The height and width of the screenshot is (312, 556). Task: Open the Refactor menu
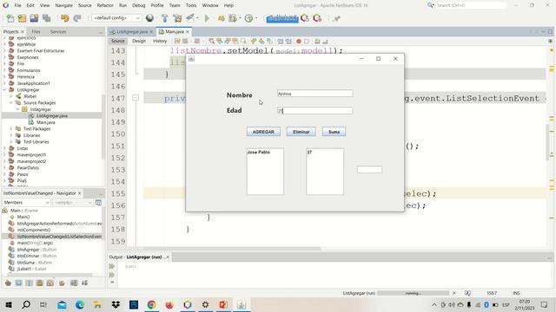105,5
